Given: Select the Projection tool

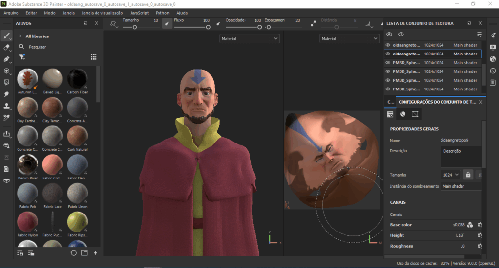Looking at the screenshot, I should point(6,59).
